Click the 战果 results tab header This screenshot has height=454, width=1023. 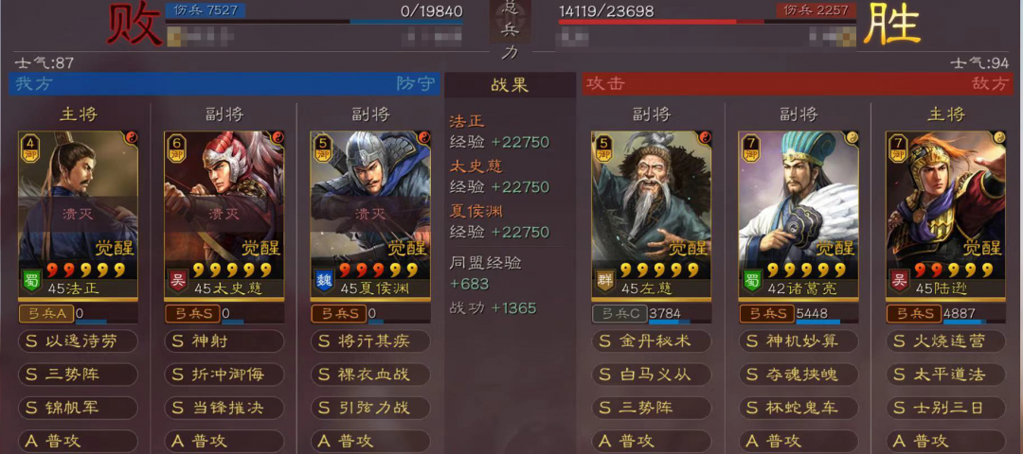coord(511,85)
